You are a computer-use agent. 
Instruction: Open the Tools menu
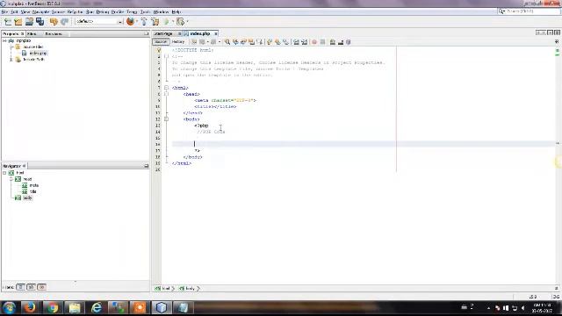click(x=145, y=11)
